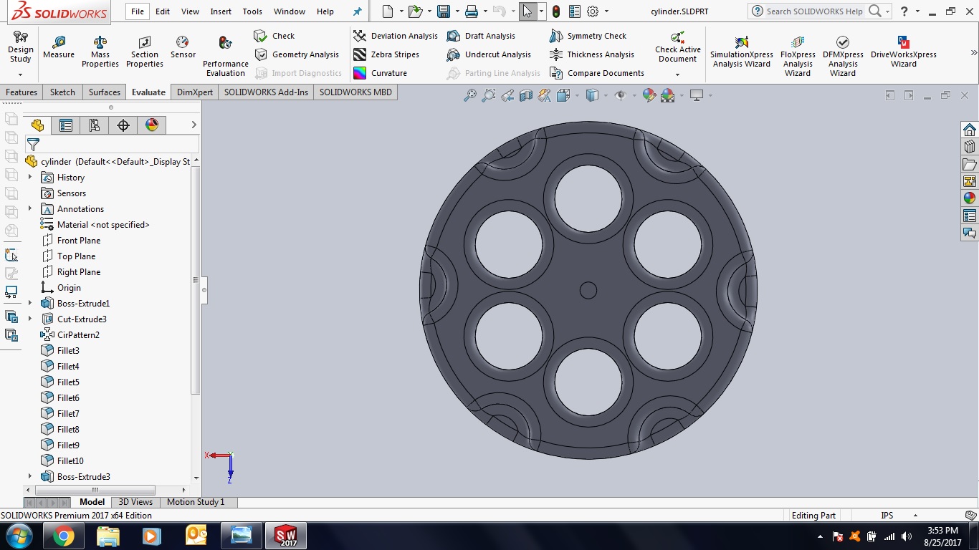This screenshot has width=979, height=550.
Task: Open Mass Properties
Action: coord(100,52)
